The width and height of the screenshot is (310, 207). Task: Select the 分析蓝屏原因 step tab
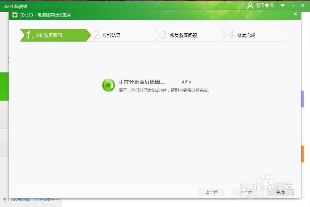coord(48,35)
